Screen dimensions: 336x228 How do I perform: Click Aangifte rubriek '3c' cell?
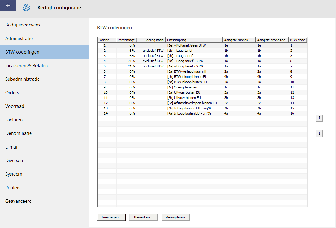pos(239,103)
